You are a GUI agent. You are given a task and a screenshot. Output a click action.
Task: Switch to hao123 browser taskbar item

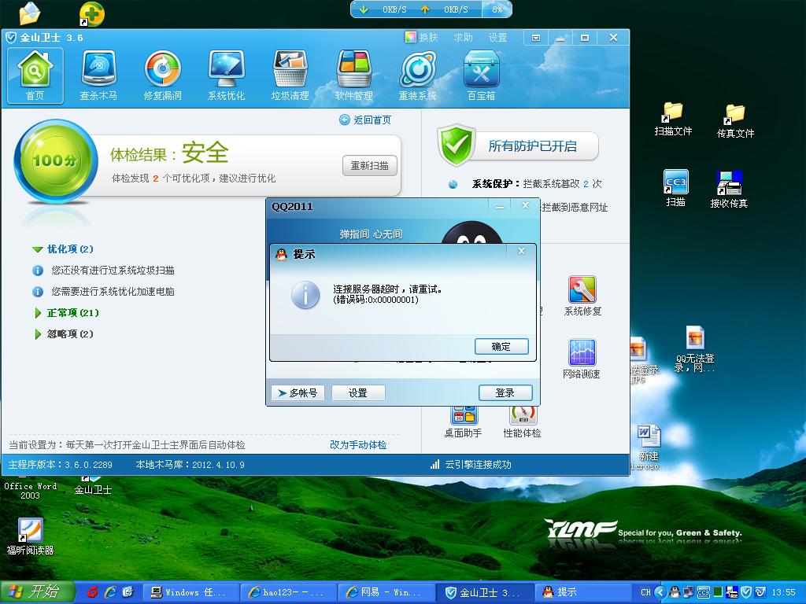coord(288,592)
